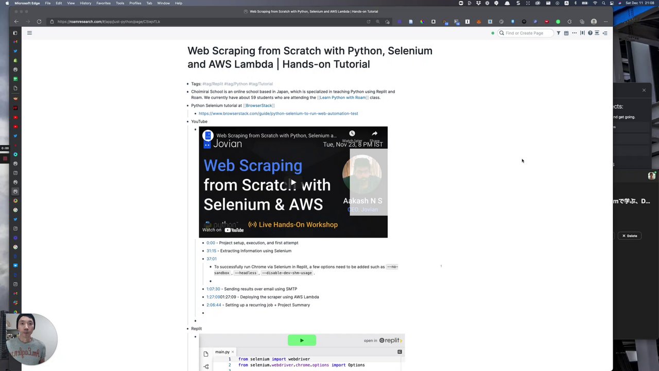Open the #tag/Tutorial tag link
Screen dimensions: 659x371
pos(261,83)
